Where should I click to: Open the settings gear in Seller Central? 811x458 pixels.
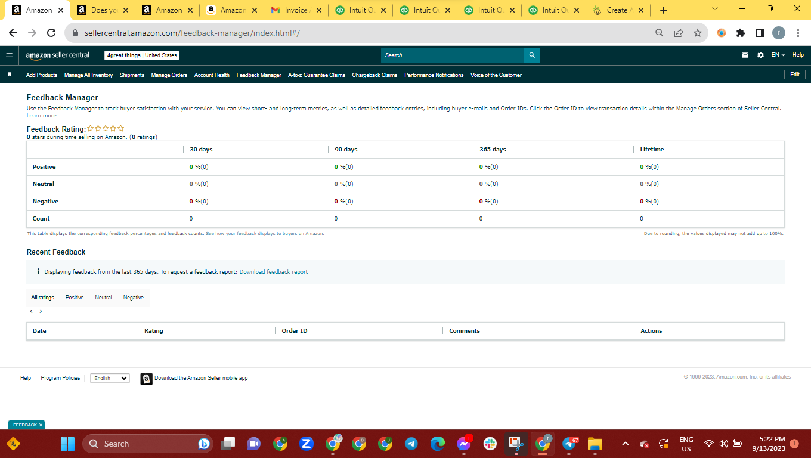tap(760, 55)
